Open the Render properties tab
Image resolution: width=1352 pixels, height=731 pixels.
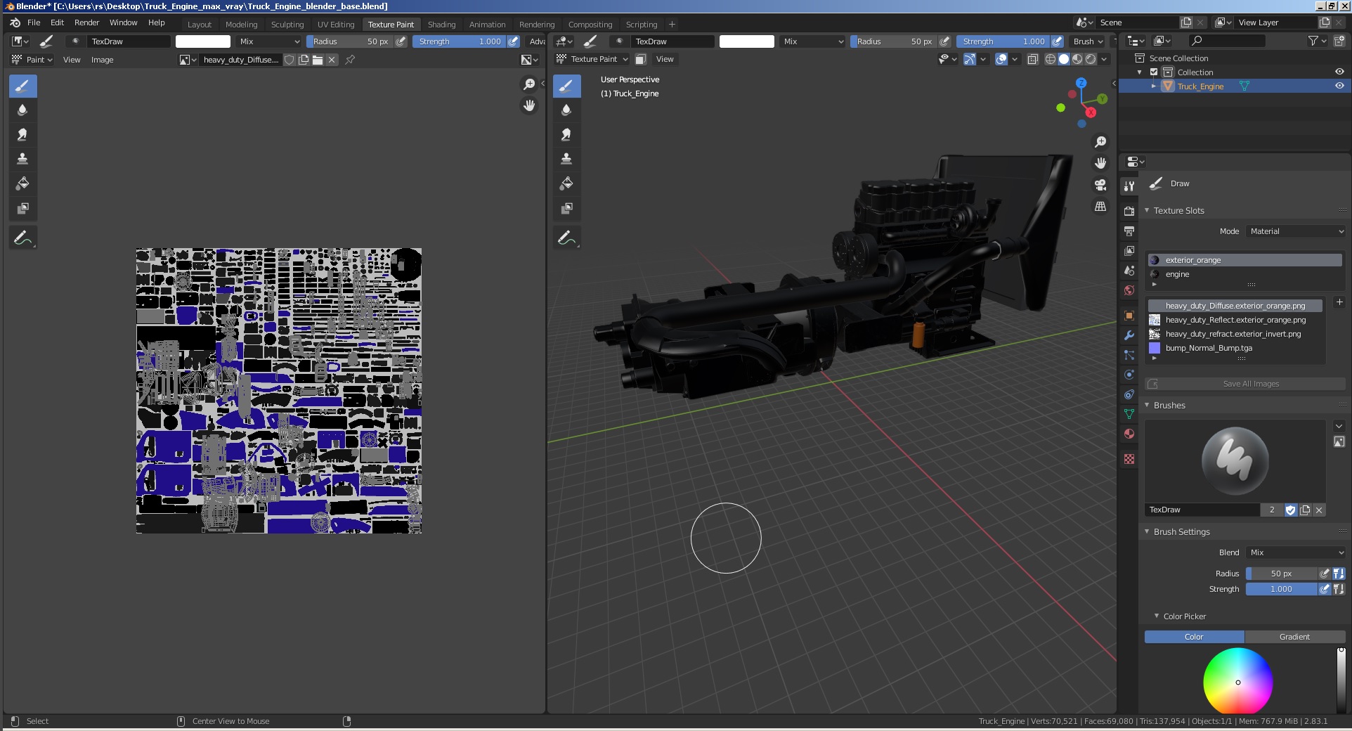(x=1129, y=211)
